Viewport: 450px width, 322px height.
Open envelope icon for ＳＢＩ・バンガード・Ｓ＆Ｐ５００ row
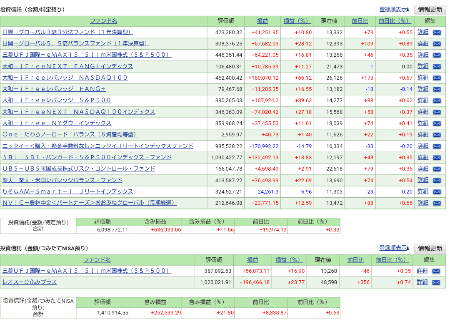[437, 158]
